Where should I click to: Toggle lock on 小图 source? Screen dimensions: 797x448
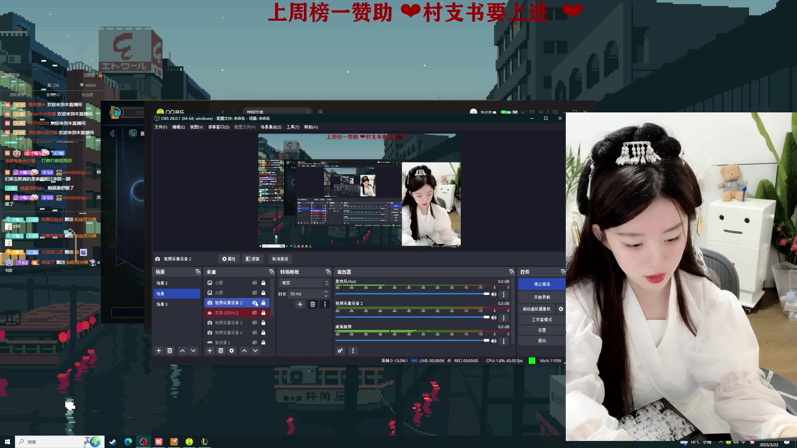(263, 283)
